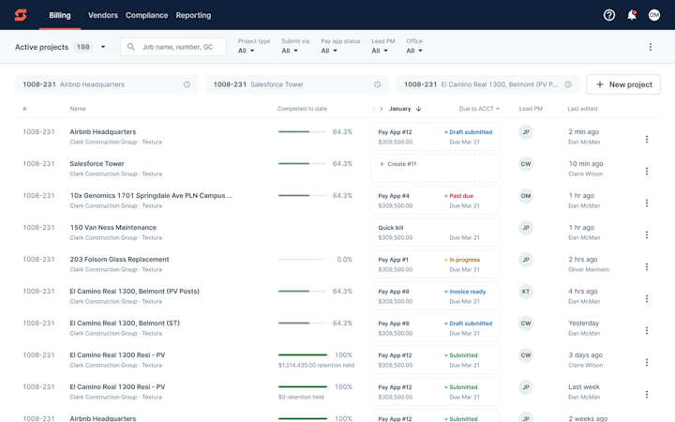The width and height of the screenshot is (675, 422).
Task: Open row menu for Resi - PV last week
Action: pos(647,394)
